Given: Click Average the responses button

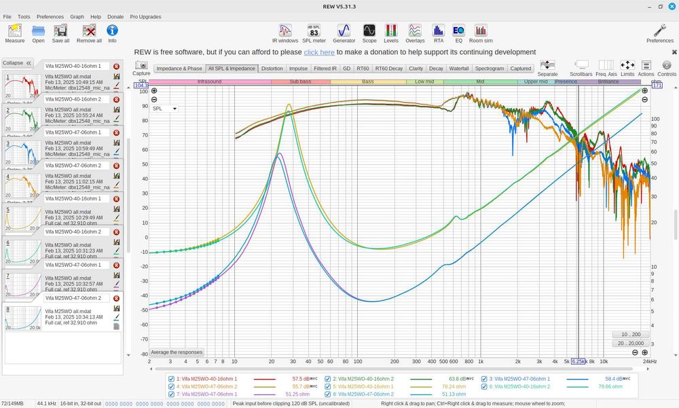Looking at the screenshot, I should pyautogui.click(x=177, y=352).
